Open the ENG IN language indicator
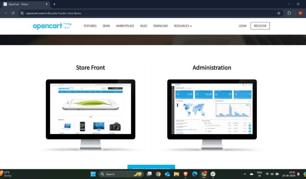This screenshot has width=306, height=179. (259, 174)
